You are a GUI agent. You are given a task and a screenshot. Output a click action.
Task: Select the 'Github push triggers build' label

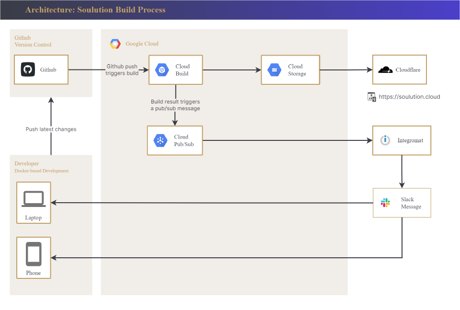pyautogui.click(x=123, y=69)
